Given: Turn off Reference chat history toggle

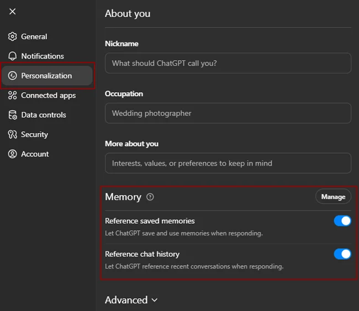Looking at the screenshot, I should pyautogui.click(x=342, y=254).
